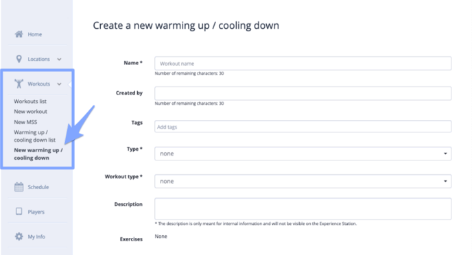Open the Type dropdown
472x255 pixels.
pyautogui.click(x=303, y=154)
